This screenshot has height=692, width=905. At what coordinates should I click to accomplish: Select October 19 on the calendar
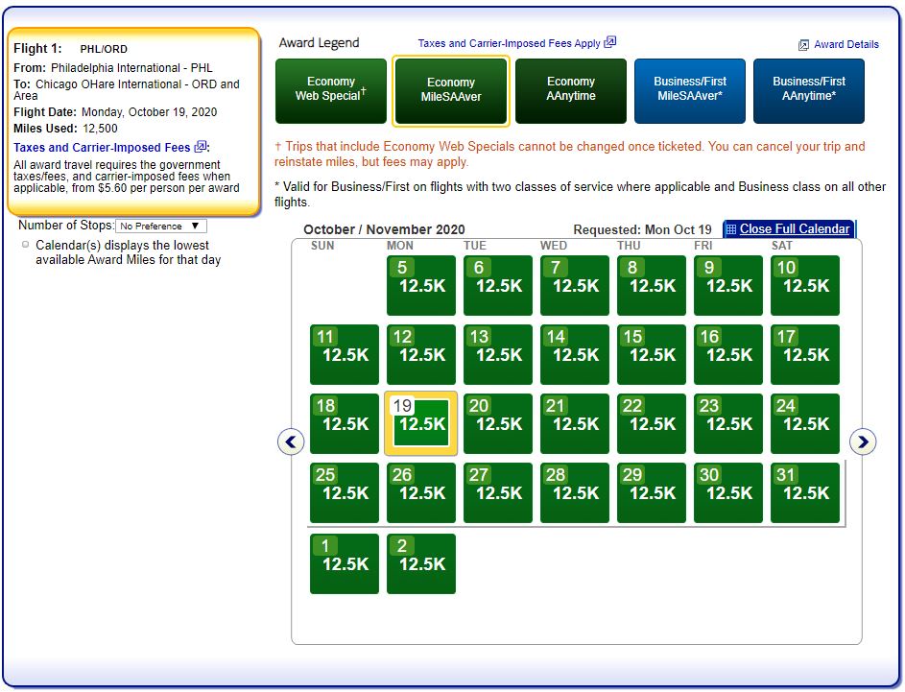click(x=421, y=423)
